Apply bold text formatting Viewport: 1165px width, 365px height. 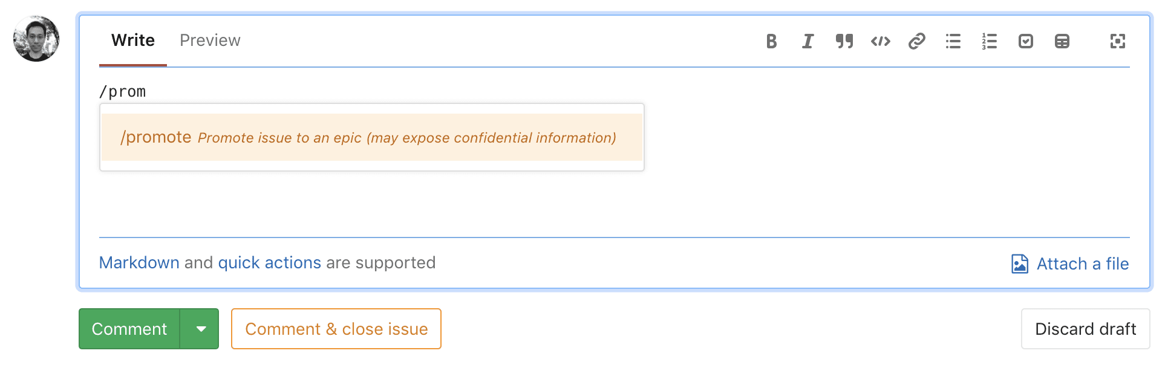pyautogui.click(x=771, y=41)
